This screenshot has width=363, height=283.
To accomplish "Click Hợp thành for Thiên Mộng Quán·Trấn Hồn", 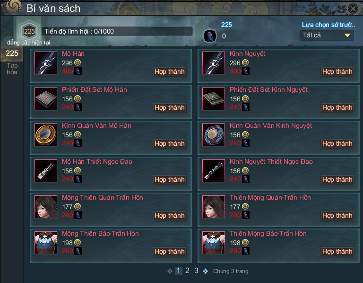I will (337, 215).
